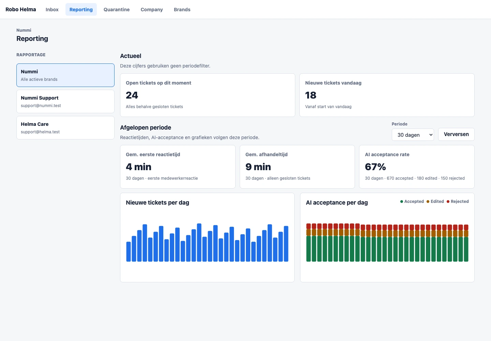491x341 pixels.
Task: Click the Robo Helma logo text
Action: tap(21, 10)
